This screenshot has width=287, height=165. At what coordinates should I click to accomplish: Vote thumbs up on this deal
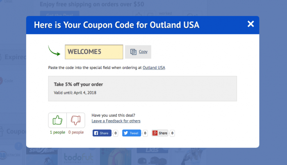(57, 120)
